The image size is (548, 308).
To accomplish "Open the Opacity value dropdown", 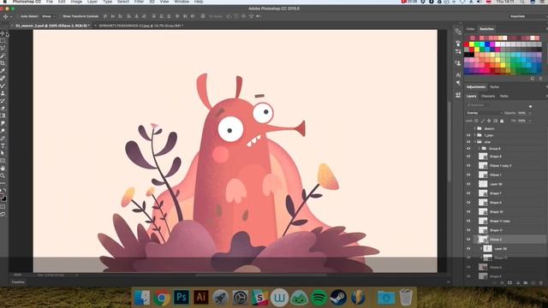I will coord(529,113).
